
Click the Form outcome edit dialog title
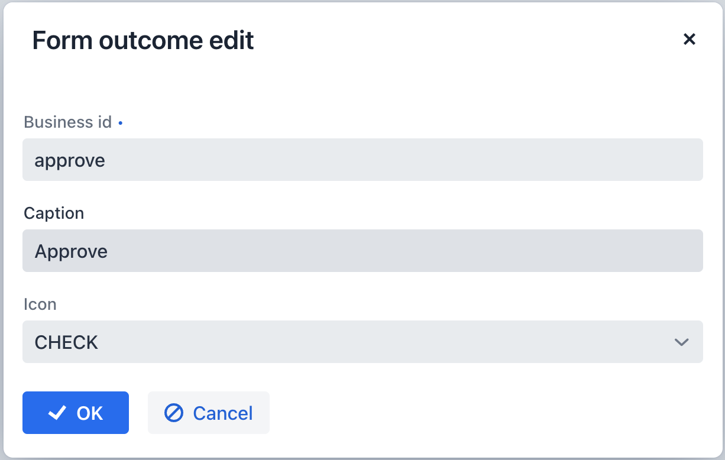point(143,40)
